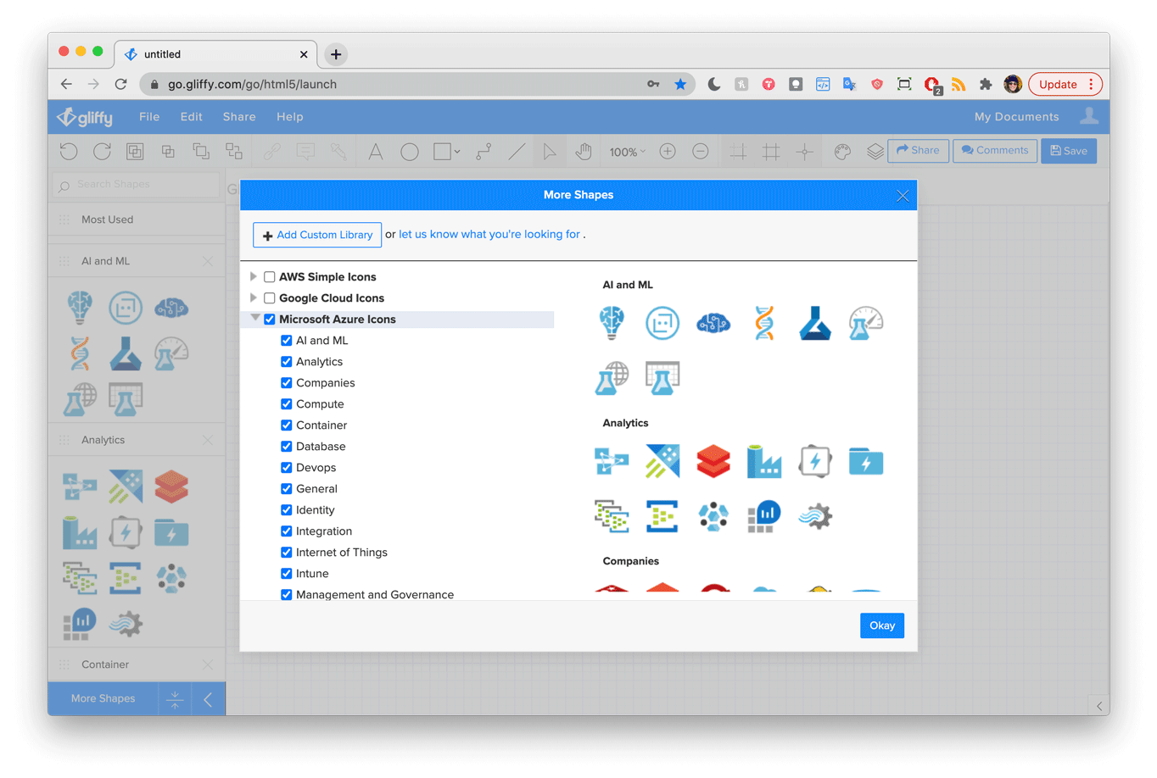
Task: Select the Pointer tool
Action: point(550,152)
